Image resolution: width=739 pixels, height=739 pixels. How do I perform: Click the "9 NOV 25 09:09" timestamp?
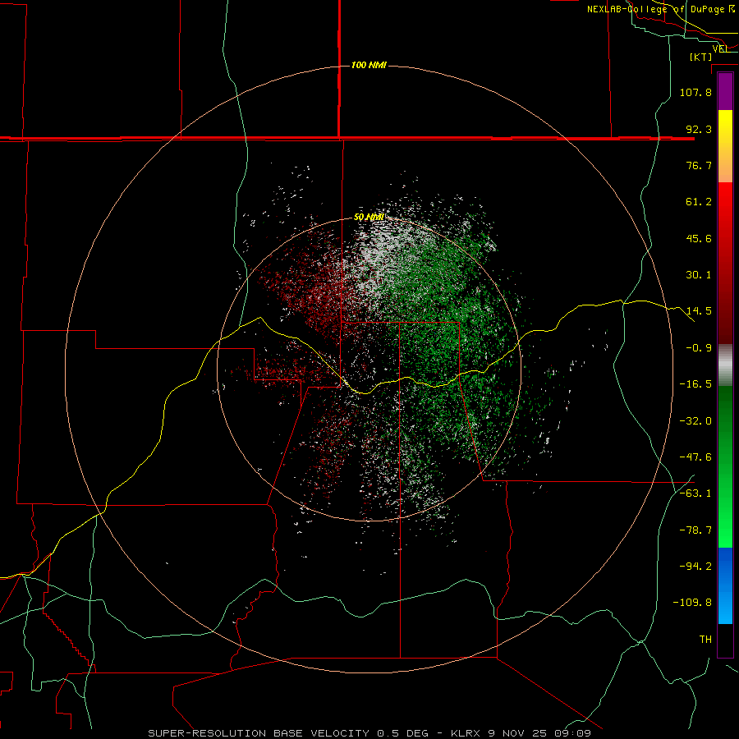tap(539, 733)
